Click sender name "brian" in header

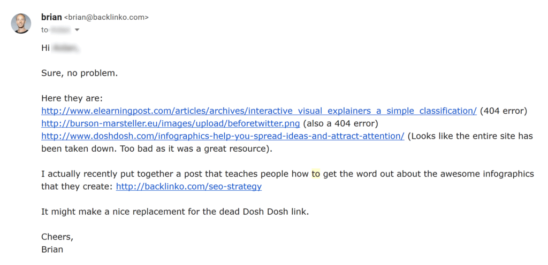coord(51,17)
